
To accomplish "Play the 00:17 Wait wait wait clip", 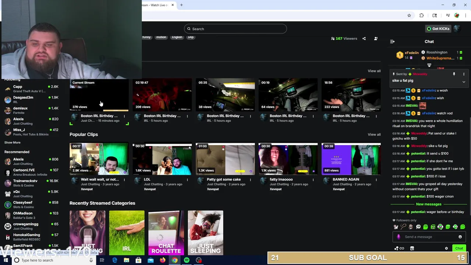I will 99,159.
